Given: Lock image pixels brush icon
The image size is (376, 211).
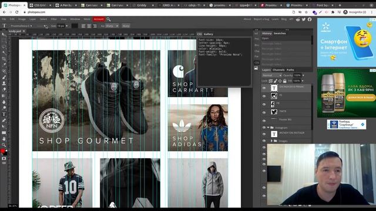Looking at the screenshot, I should pos(276,81).
